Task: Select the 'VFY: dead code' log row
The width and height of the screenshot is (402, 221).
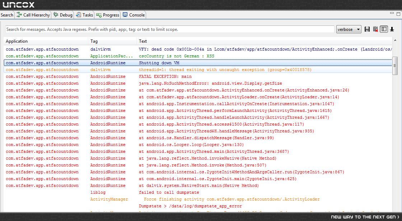Action: pyautogui.click(x=198, y=49)
